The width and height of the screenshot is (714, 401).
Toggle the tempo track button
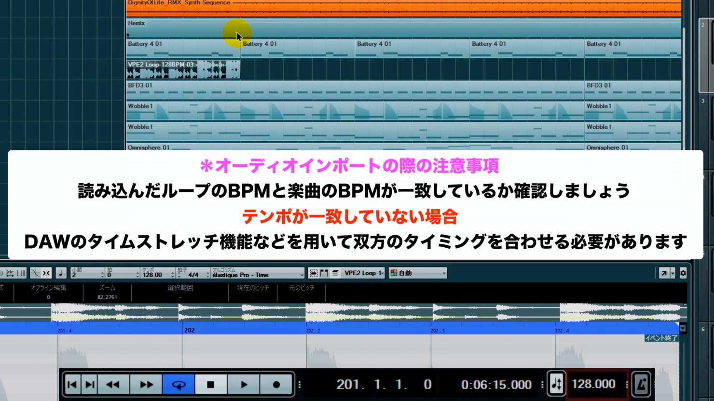click(x=556, y=384)
